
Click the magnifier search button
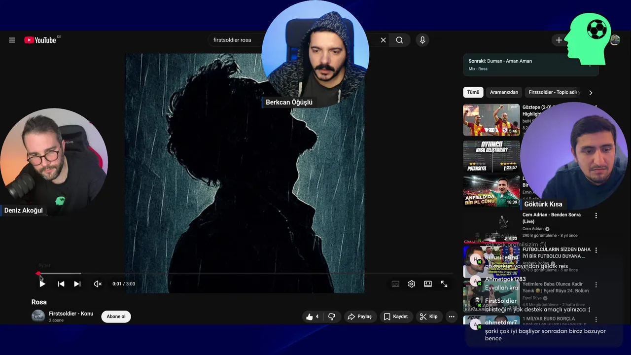[399, 40]
